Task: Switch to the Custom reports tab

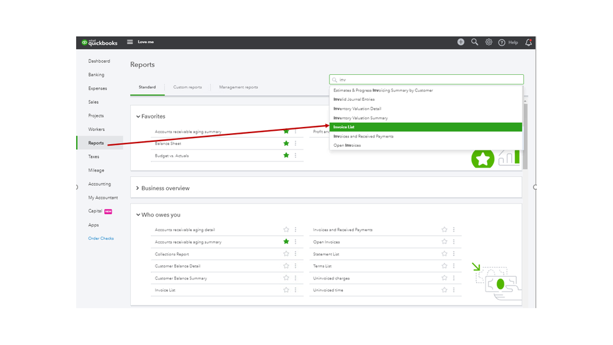Action: pos(187,87)
